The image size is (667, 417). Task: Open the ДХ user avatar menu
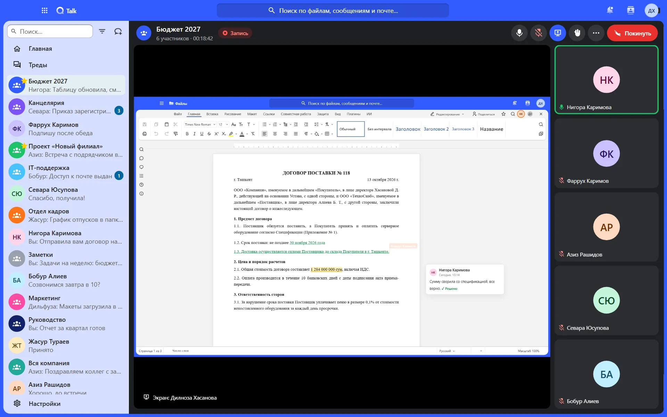[651, 10]
